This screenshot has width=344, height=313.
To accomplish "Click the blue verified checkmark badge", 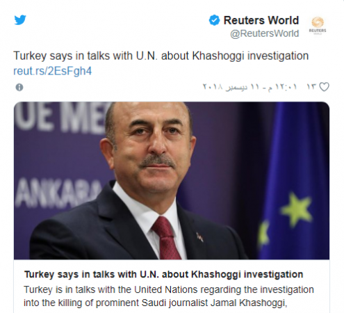I will pyautogui.click(x=214, y=20).
